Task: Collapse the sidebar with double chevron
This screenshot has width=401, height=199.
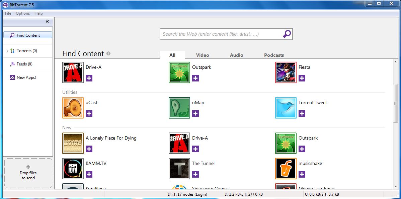Action: (x=47, y=22)
